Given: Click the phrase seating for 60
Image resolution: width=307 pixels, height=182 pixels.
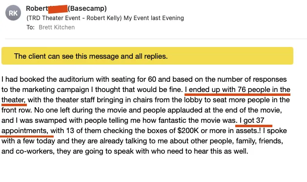Looking at the screenshot, I should coord(134,79).
